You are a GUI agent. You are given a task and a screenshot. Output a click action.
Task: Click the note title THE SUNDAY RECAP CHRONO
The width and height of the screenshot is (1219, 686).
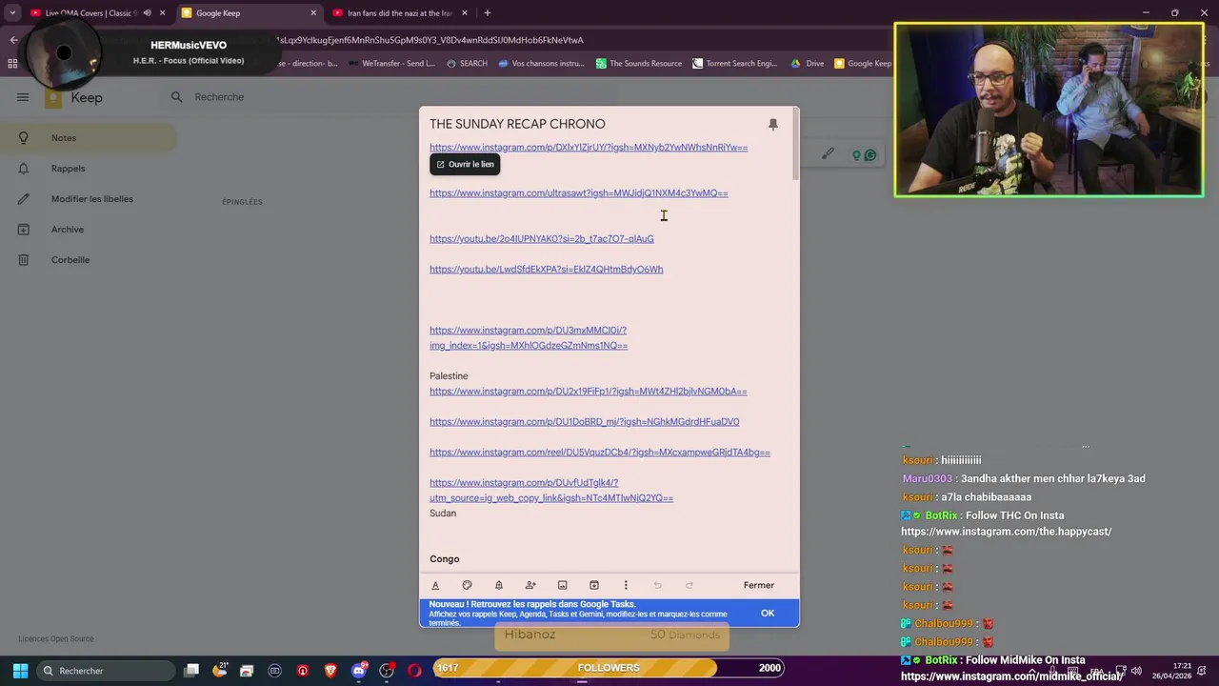[x=517, y=124]
